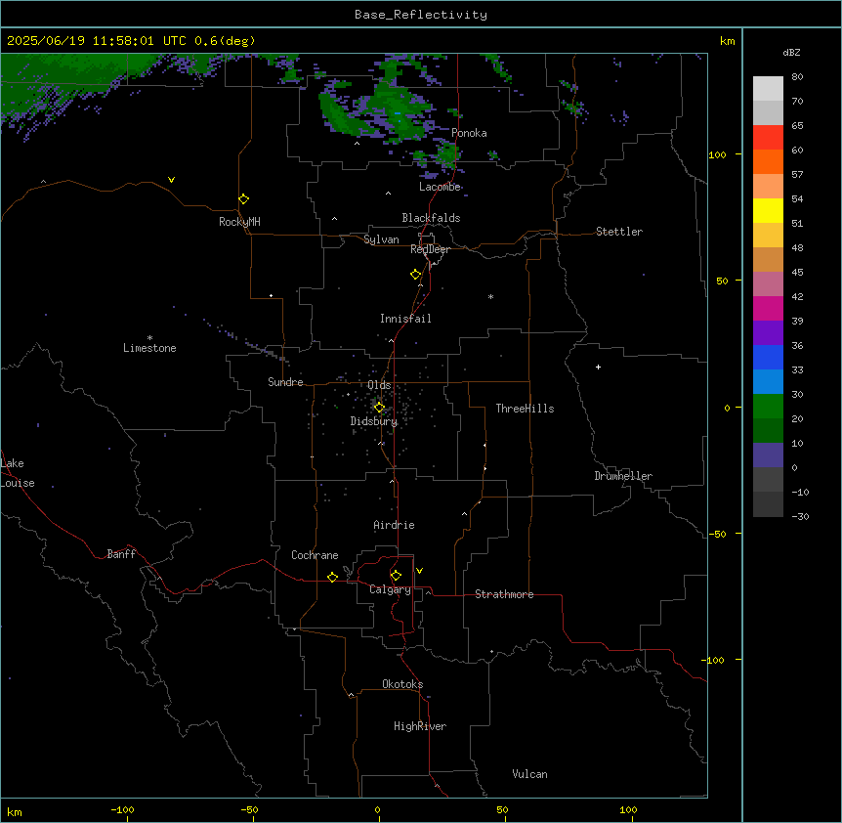Select the yellow radar-site diamond between Olds and Didsbury
This screenshot has width=842, height=823.
(x=379, y=408)
